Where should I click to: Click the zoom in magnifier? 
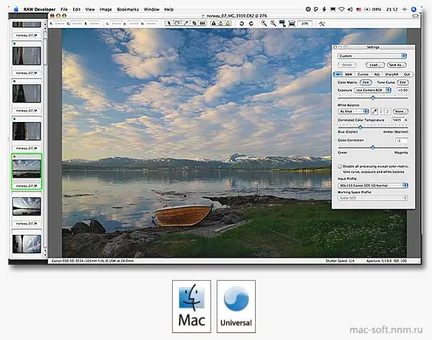[x=264, y=23]
